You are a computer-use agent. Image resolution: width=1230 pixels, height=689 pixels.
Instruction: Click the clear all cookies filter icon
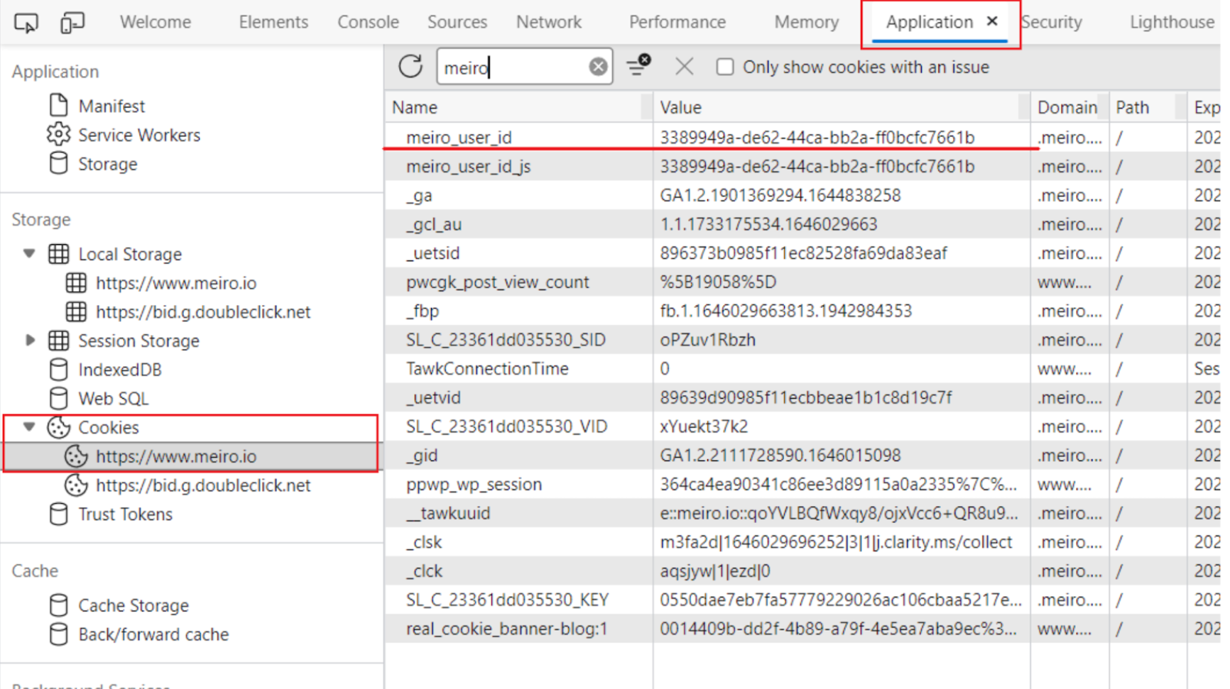(x=638, y=66)
